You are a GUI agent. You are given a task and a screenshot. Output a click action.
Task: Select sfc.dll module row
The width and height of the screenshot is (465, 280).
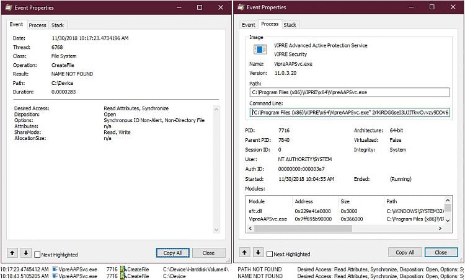click(345, 211)
